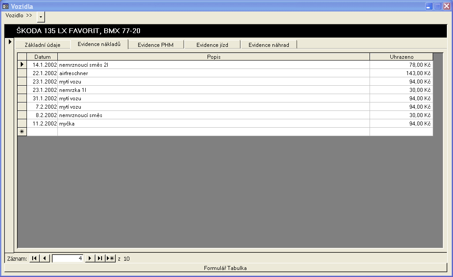Click the Uhrazeno column header
The width and height of the screenshot is (453, 277).
pos(401,57)
